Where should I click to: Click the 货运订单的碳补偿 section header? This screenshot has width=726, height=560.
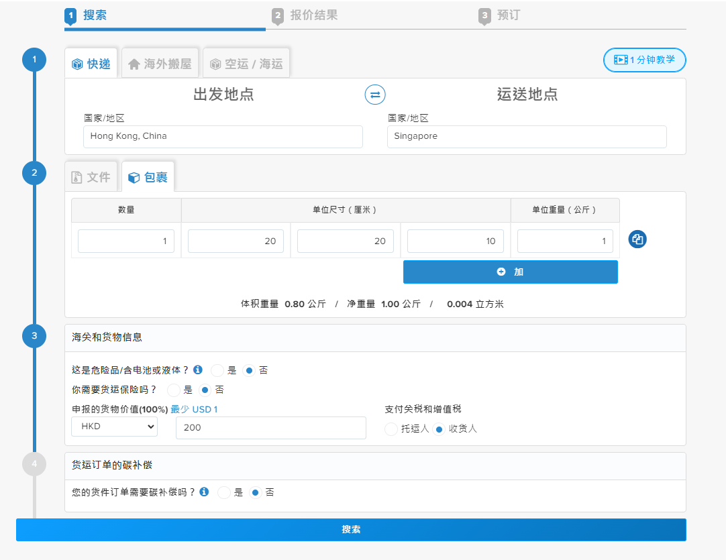[x=375, y=465]
